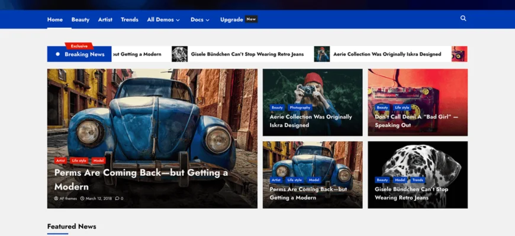Viewport: 515px width, 236px height.
Task: Open the Gisele Bündchen ticker headline
Action: [247, 54]
